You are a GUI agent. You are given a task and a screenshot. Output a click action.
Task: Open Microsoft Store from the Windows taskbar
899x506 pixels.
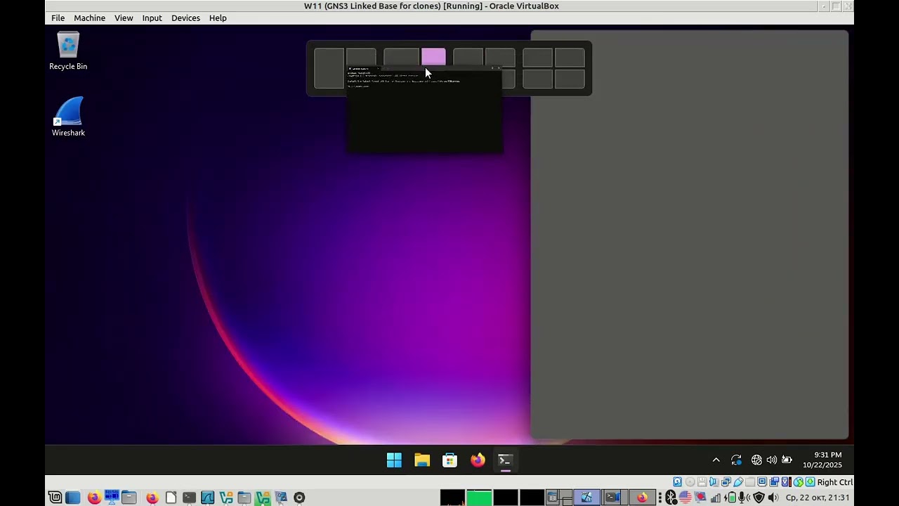click(x=449, y=460)
